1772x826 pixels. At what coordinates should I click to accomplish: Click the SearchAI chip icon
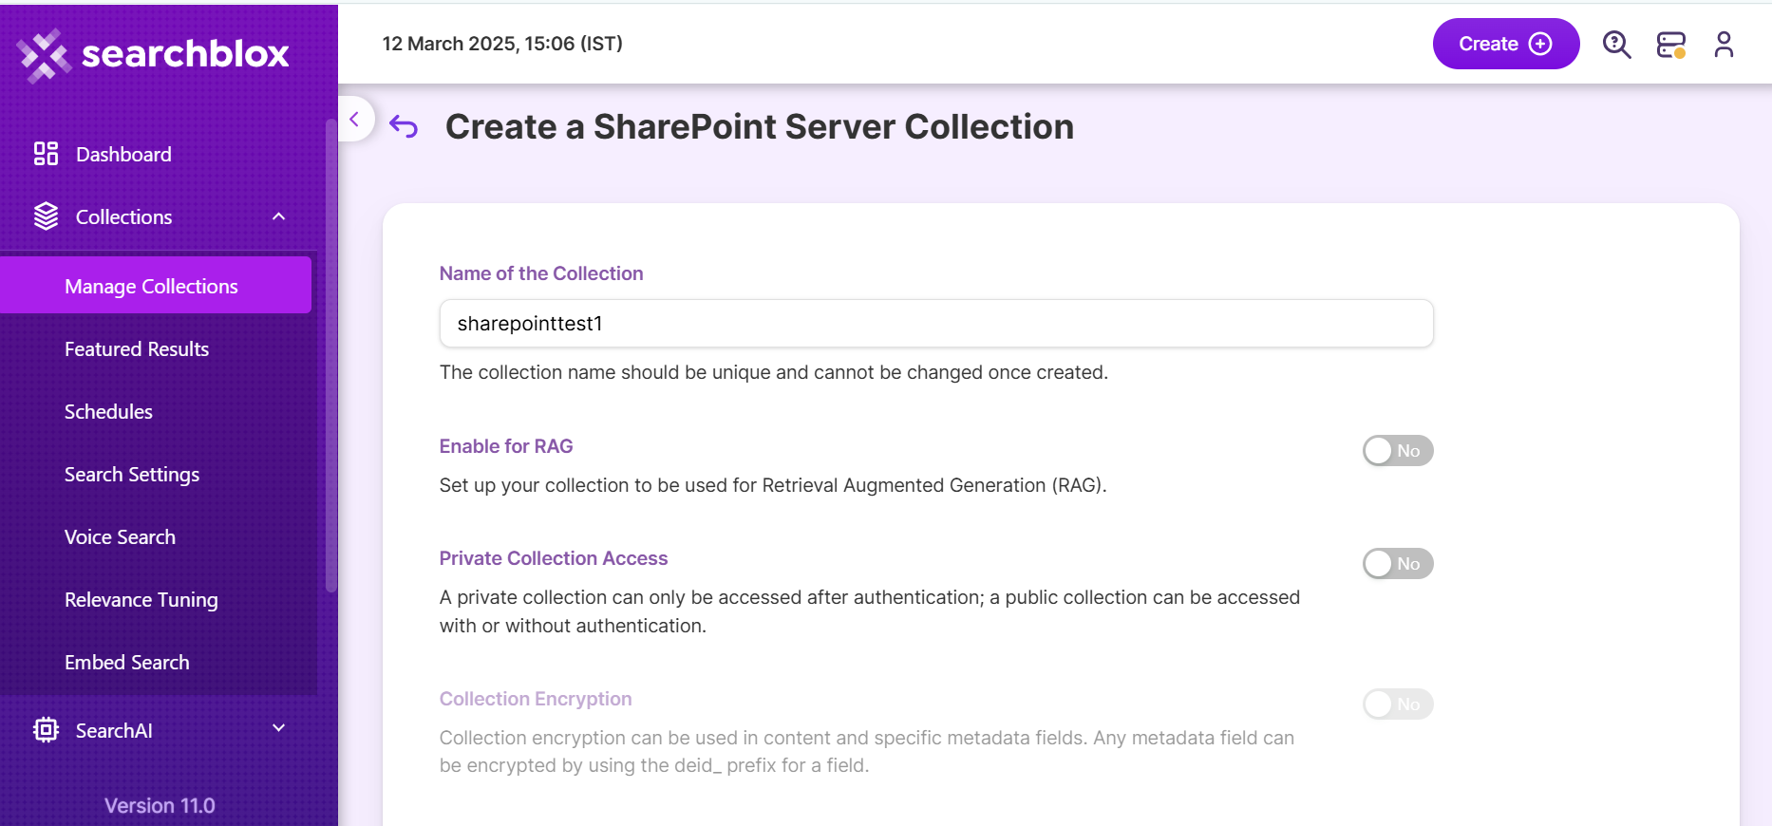[x=46, y=729]
